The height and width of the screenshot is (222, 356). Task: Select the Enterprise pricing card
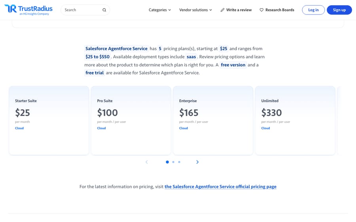tap(213, 120)
